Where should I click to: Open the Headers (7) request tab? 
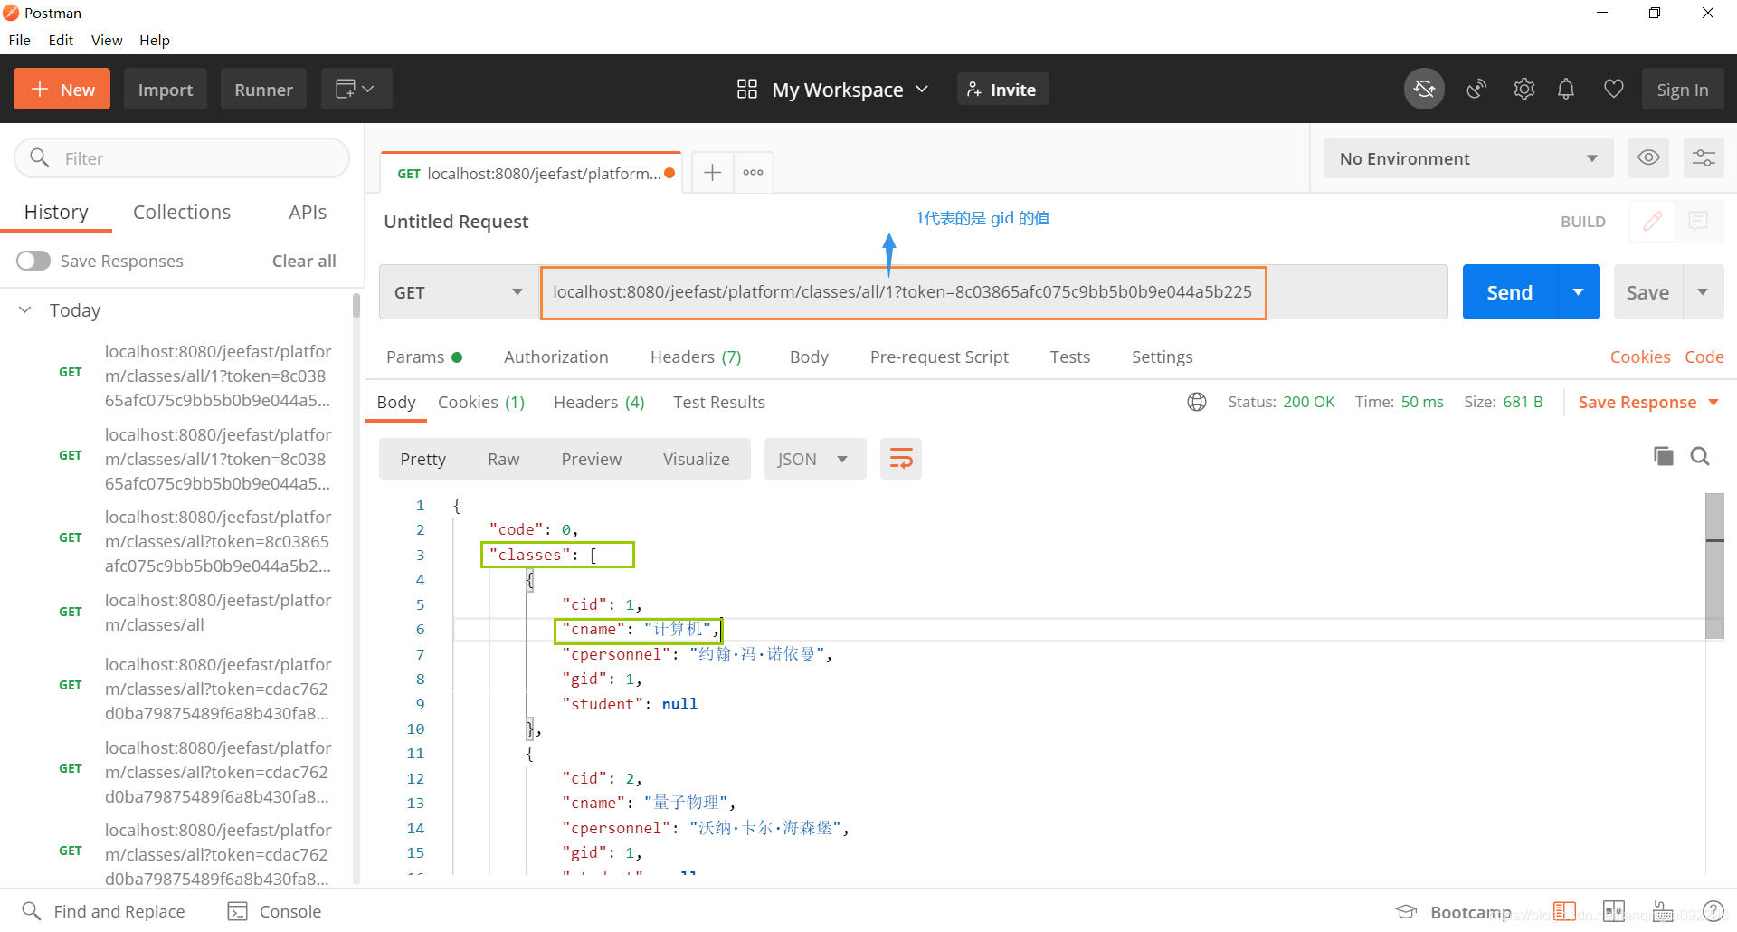coord(696,357)
